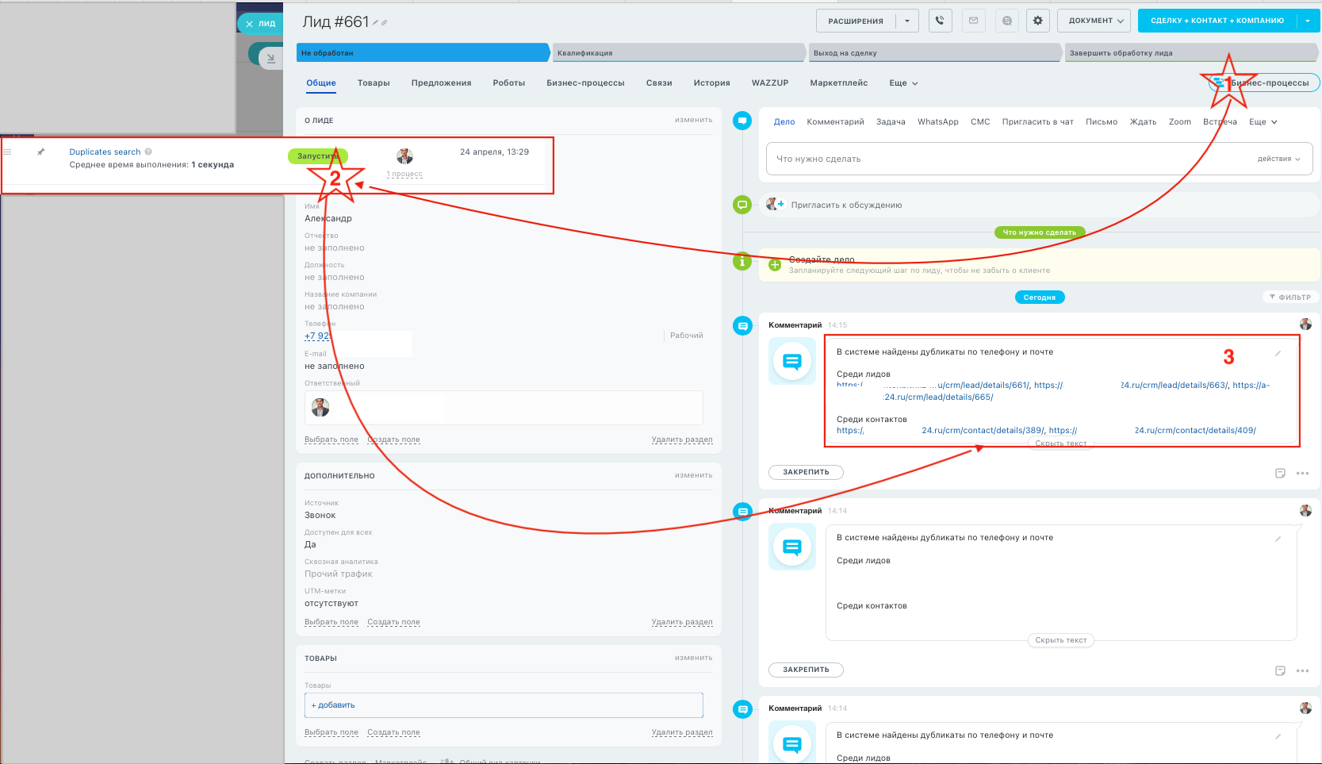The height and width of the screenshot is (764, 1322).
Task: Select the WhatsApp timeline tab
Action: click(937, 122)
